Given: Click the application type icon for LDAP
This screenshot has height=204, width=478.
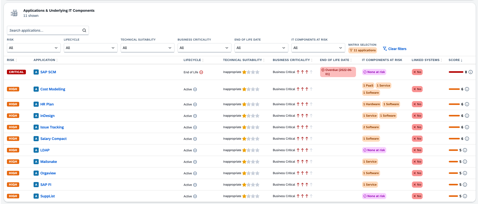Looking at the screenshot, I should point(36,150).
